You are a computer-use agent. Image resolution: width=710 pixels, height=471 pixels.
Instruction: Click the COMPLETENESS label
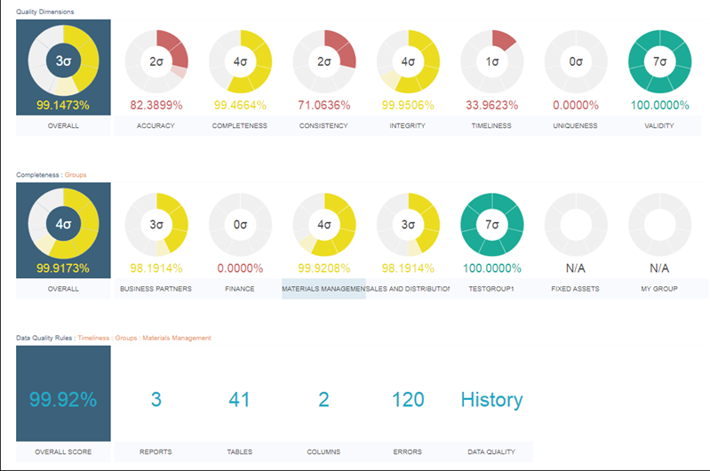pos(240,126)
